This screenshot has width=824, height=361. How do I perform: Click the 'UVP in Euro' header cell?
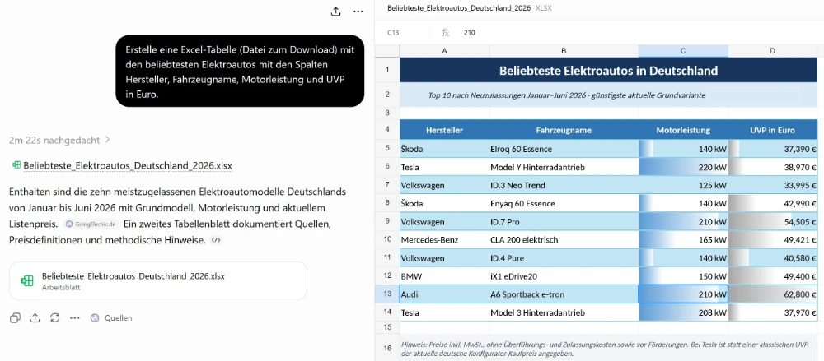click(x=773, y=130)
